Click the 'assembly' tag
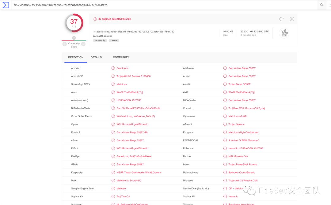The height and width of the screenshot is (205, 331). [x=100, y=40]
